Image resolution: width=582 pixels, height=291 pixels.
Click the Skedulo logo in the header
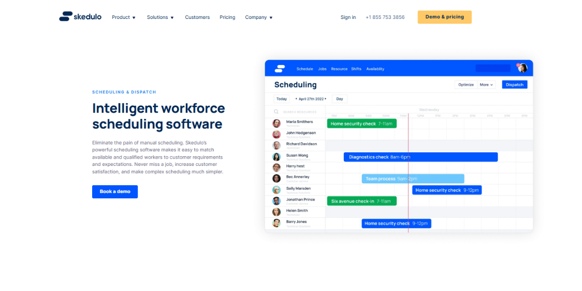point(80,17)
